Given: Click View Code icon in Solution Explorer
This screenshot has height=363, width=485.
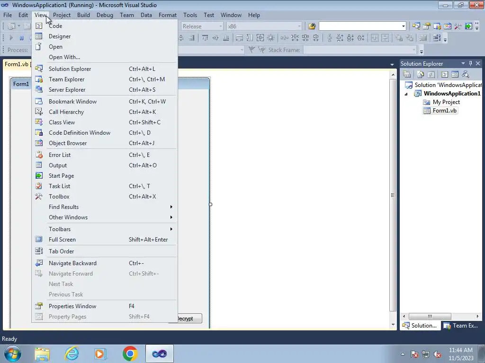Looking at the screenshot, I should (x=444, y=74).
